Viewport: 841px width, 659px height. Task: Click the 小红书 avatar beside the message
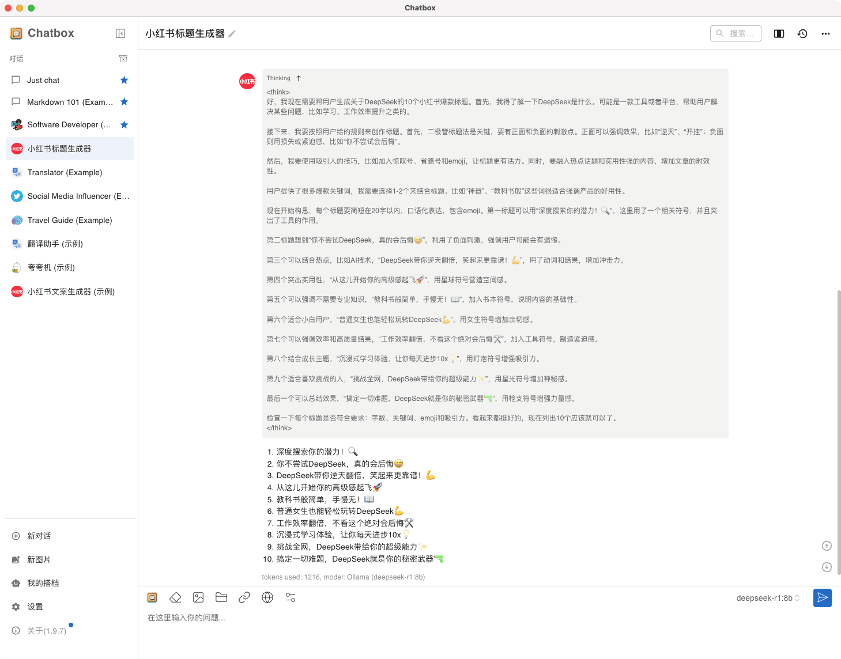pos(247,81)
